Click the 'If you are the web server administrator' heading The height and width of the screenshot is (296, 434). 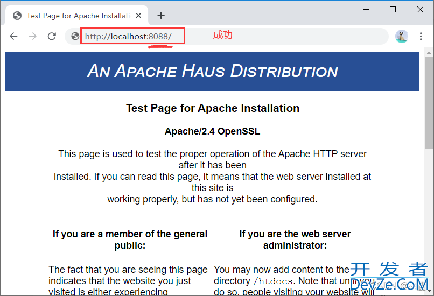click(295, 239)
